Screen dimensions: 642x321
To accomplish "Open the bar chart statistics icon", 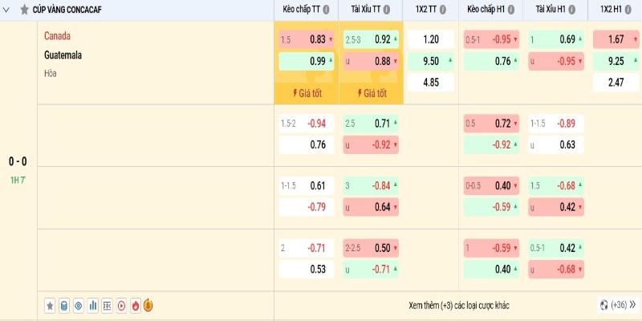I will pos(93,305).
